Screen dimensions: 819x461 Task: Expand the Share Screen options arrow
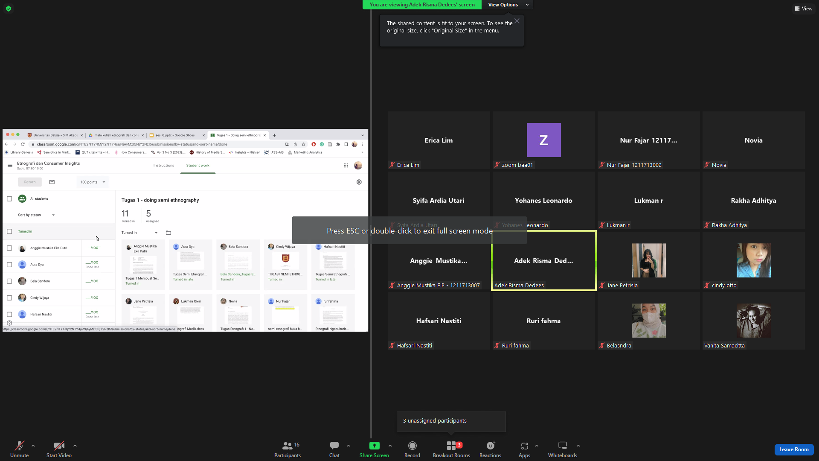point(390,446)
